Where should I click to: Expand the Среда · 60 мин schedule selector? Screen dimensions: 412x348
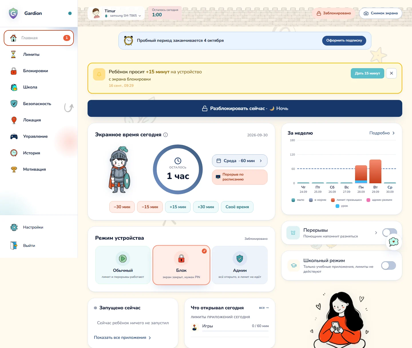(x=240, y=161)
